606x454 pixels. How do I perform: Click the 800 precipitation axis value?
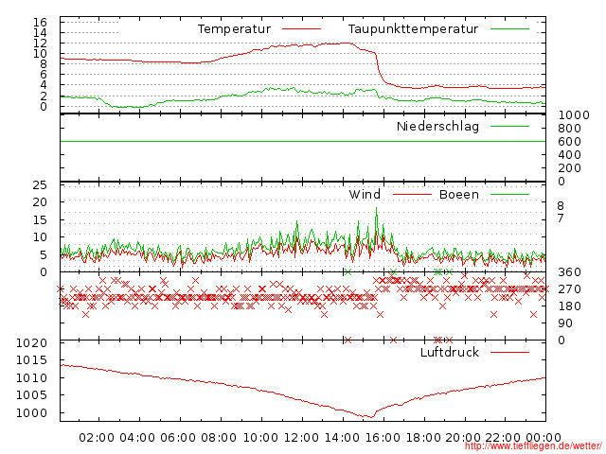point(569,129)
